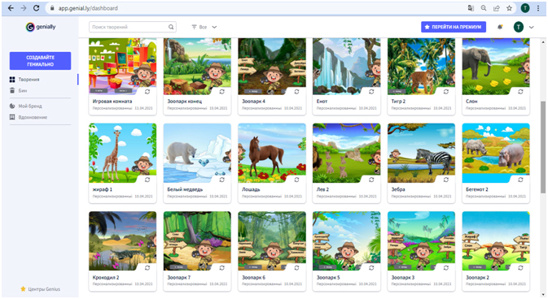
Task: Open the Зебра zebra thumbnail
Action: [421, 153]
